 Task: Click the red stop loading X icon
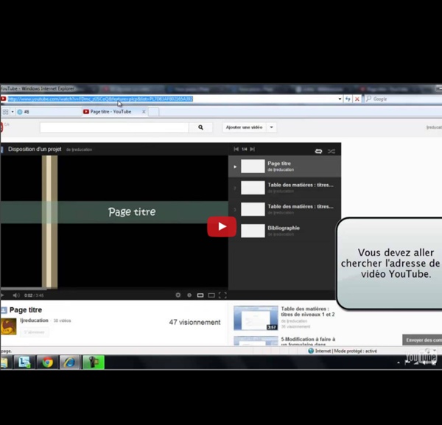coord(357,99)
